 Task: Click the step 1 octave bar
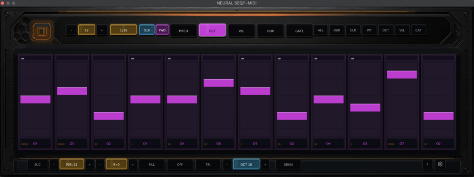(35, 99)
